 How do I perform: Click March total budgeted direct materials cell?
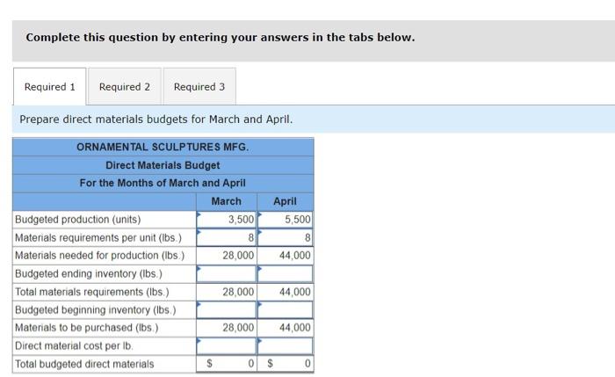(x=227, y=364)
